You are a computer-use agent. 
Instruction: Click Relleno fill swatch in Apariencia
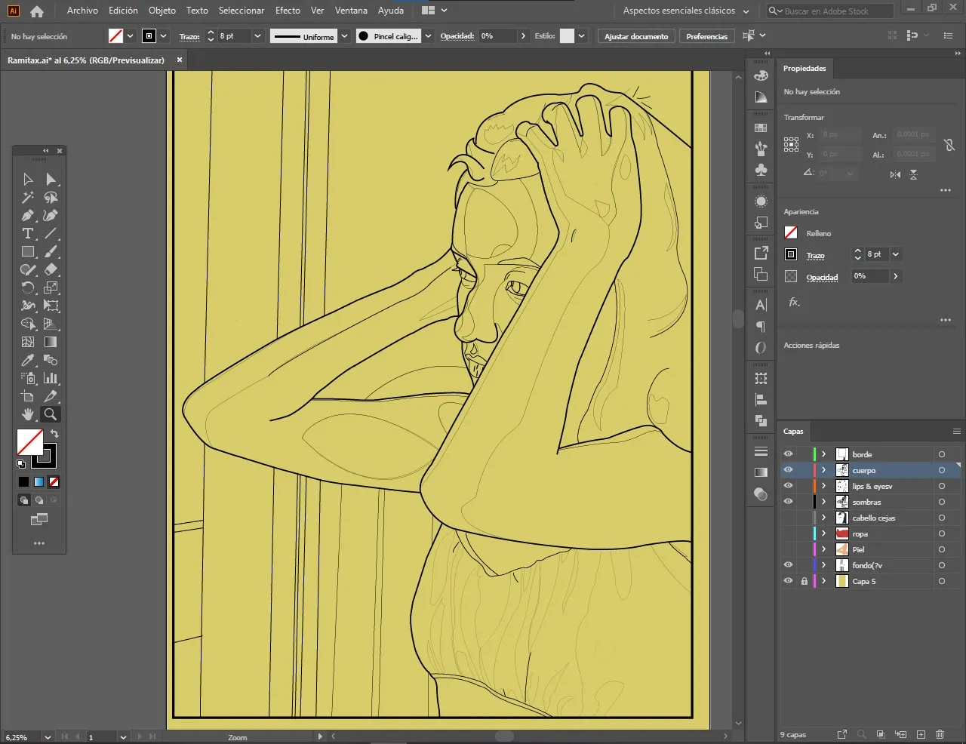coord(791,233)
